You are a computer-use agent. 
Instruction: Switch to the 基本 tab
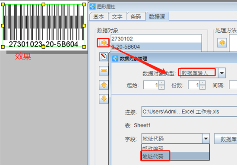99,16
